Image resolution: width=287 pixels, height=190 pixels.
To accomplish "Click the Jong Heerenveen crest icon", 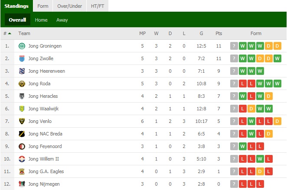I will 22,71.
